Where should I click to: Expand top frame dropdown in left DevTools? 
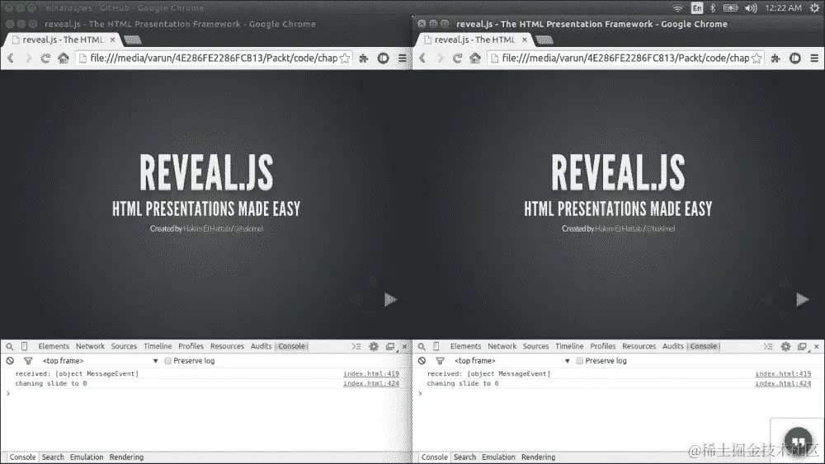point(101,361)
